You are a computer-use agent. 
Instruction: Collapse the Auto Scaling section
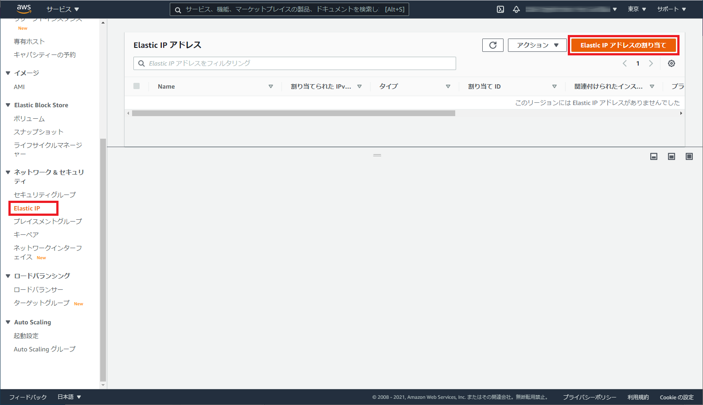point(8,322)
